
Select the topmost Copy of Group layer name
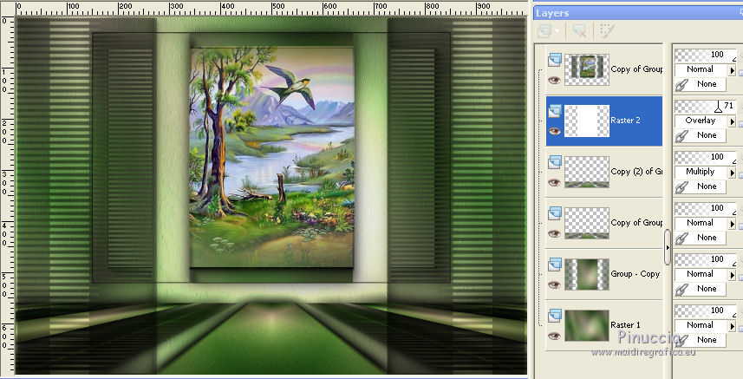(636, 69)
